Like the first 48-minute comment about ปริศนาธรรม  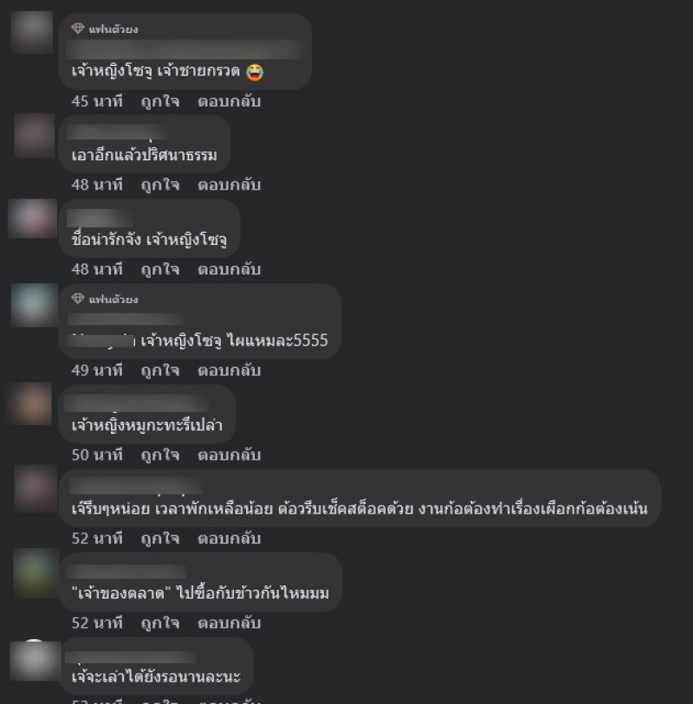coord(160,185)
